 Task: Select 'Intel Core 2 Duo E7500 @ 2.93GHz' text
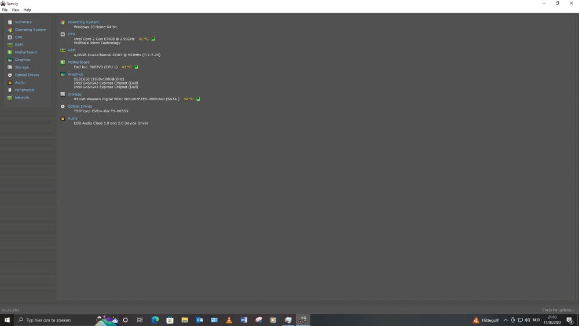point(104,39)
